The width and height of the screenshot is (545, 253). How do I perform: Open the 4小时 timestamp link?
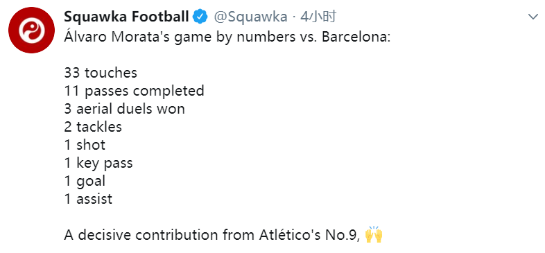point(319,17)
